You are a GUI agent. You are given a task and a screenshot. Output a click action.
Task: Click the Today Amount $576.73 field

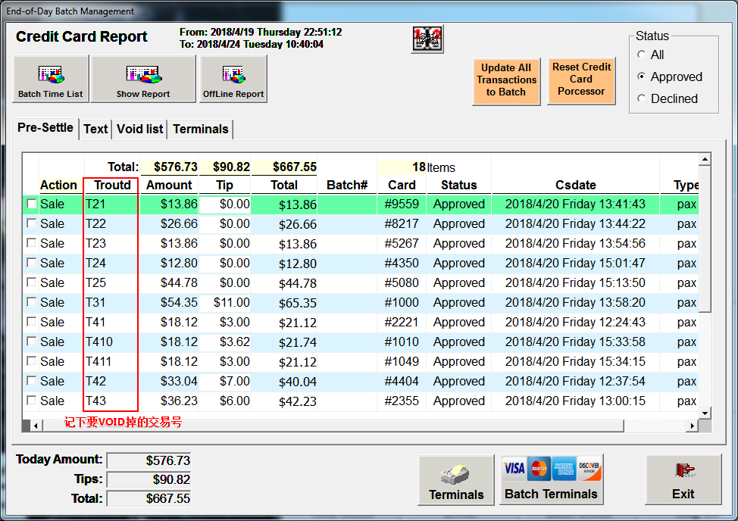click(149, 460)
